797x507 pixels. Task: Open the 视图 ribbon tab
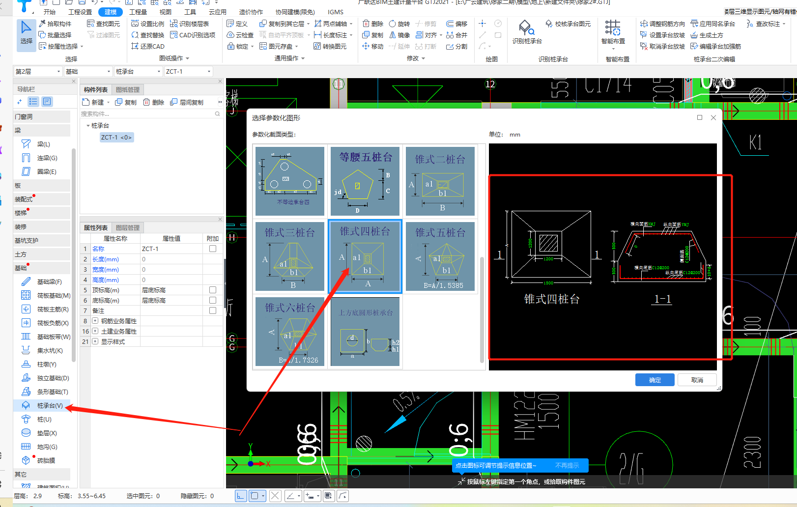click(166, 12)
